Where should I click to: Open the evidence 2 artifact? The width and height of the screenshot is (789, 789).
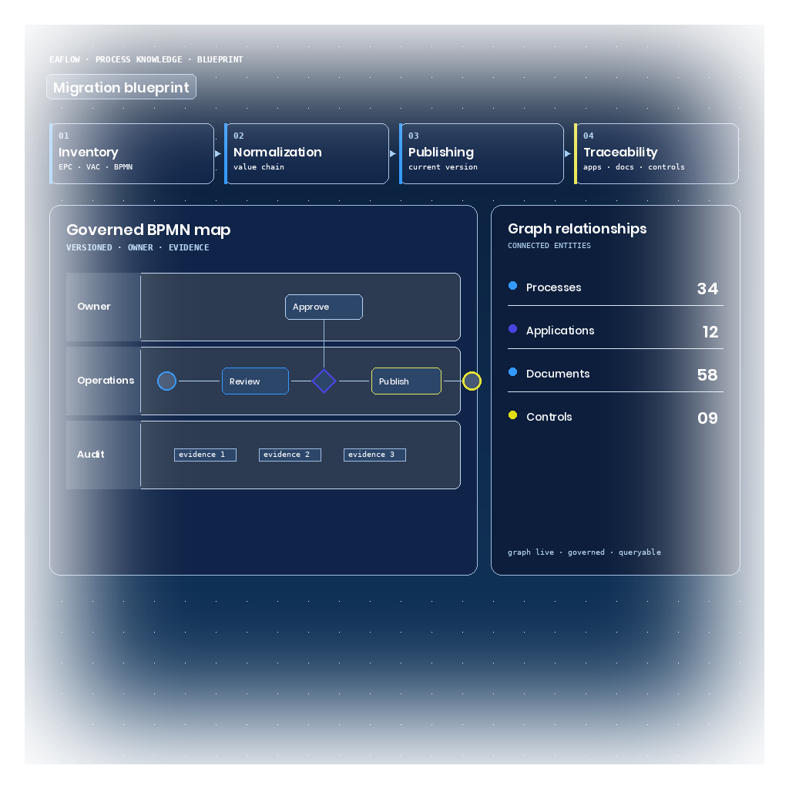coord(290,455)
